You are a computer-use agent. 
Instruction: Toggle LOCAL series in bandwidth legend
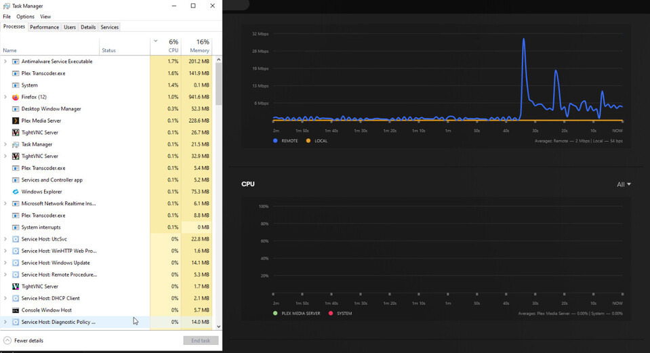click(x=317, y=141)
